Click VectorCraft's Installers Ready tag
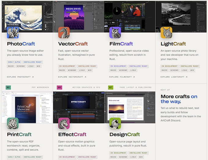Screen dimensions: 208x160 click(87, 66)
